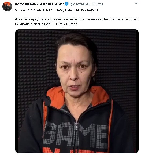Click the ending phrase 'Жри, жаба.'
Screen dimensions: 141x155
(69, 24)
